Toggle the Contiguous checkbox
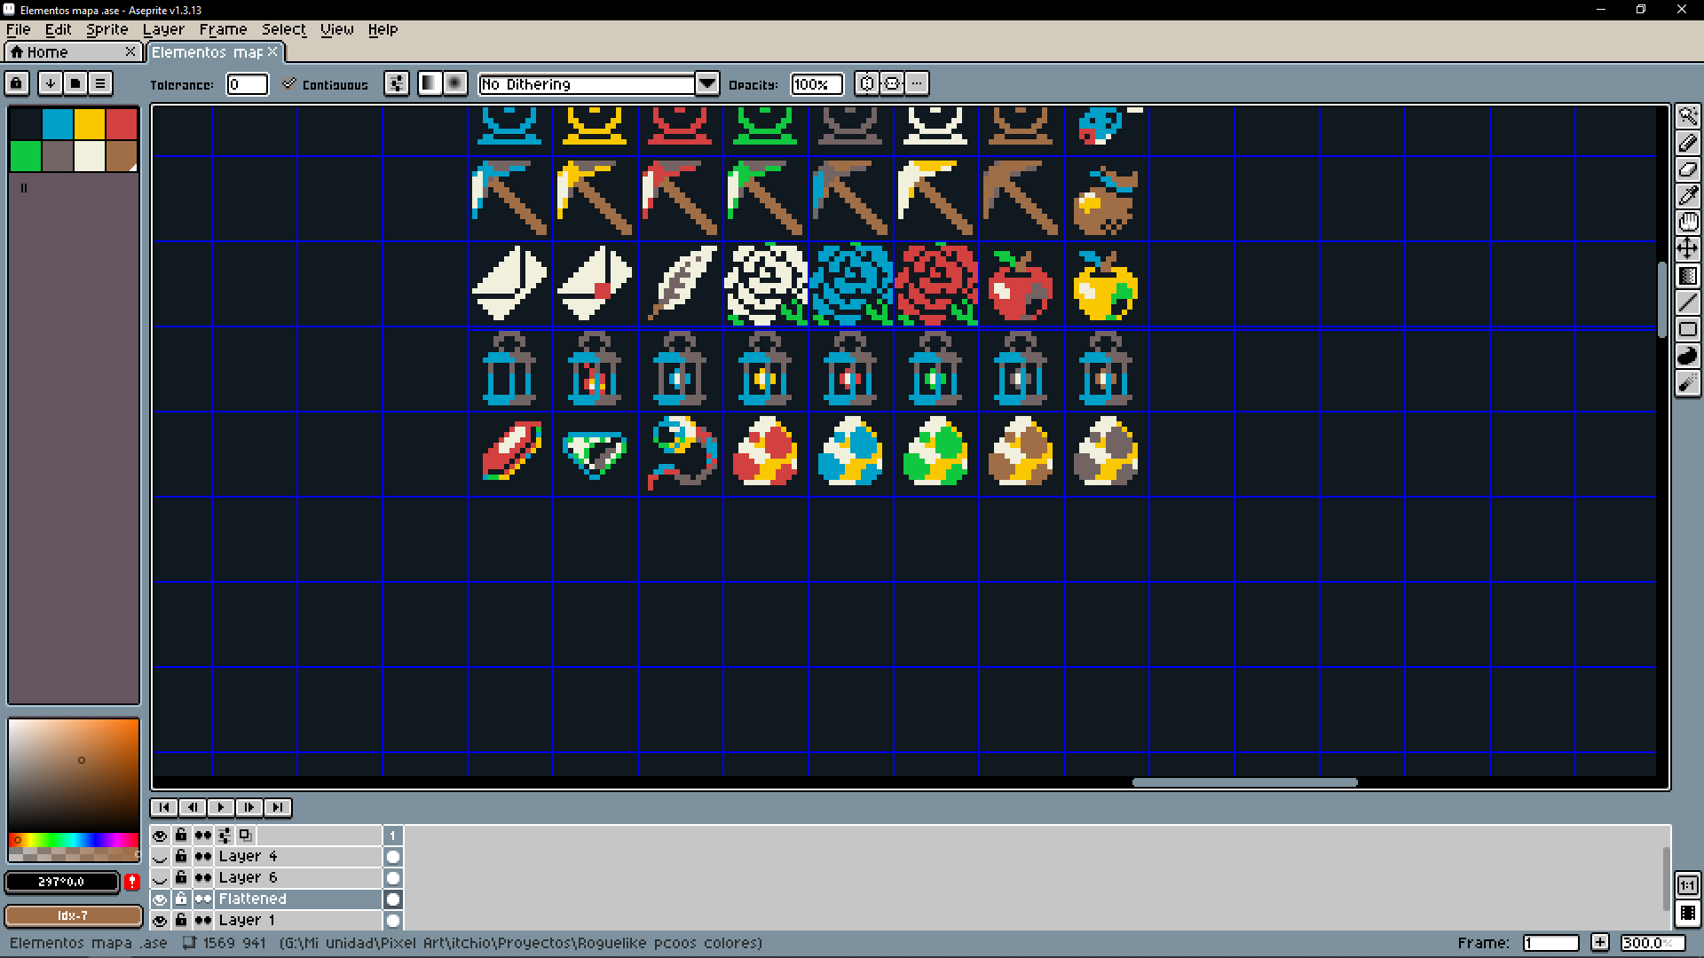Image resolution: width=1704 pixels, height=958 pixels. click(289, 84)
